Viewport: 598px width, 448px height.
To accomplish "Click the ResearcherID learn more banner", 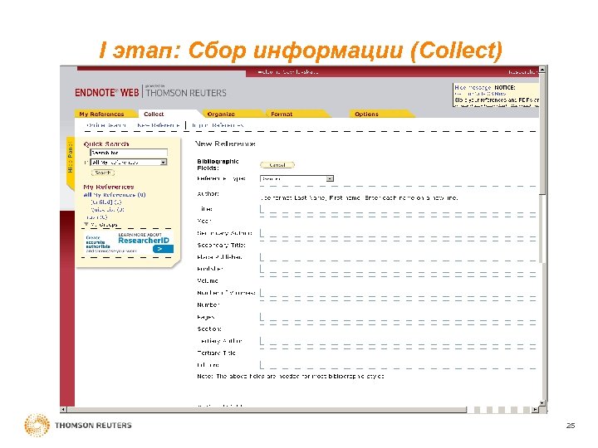I will click(129, 242).
